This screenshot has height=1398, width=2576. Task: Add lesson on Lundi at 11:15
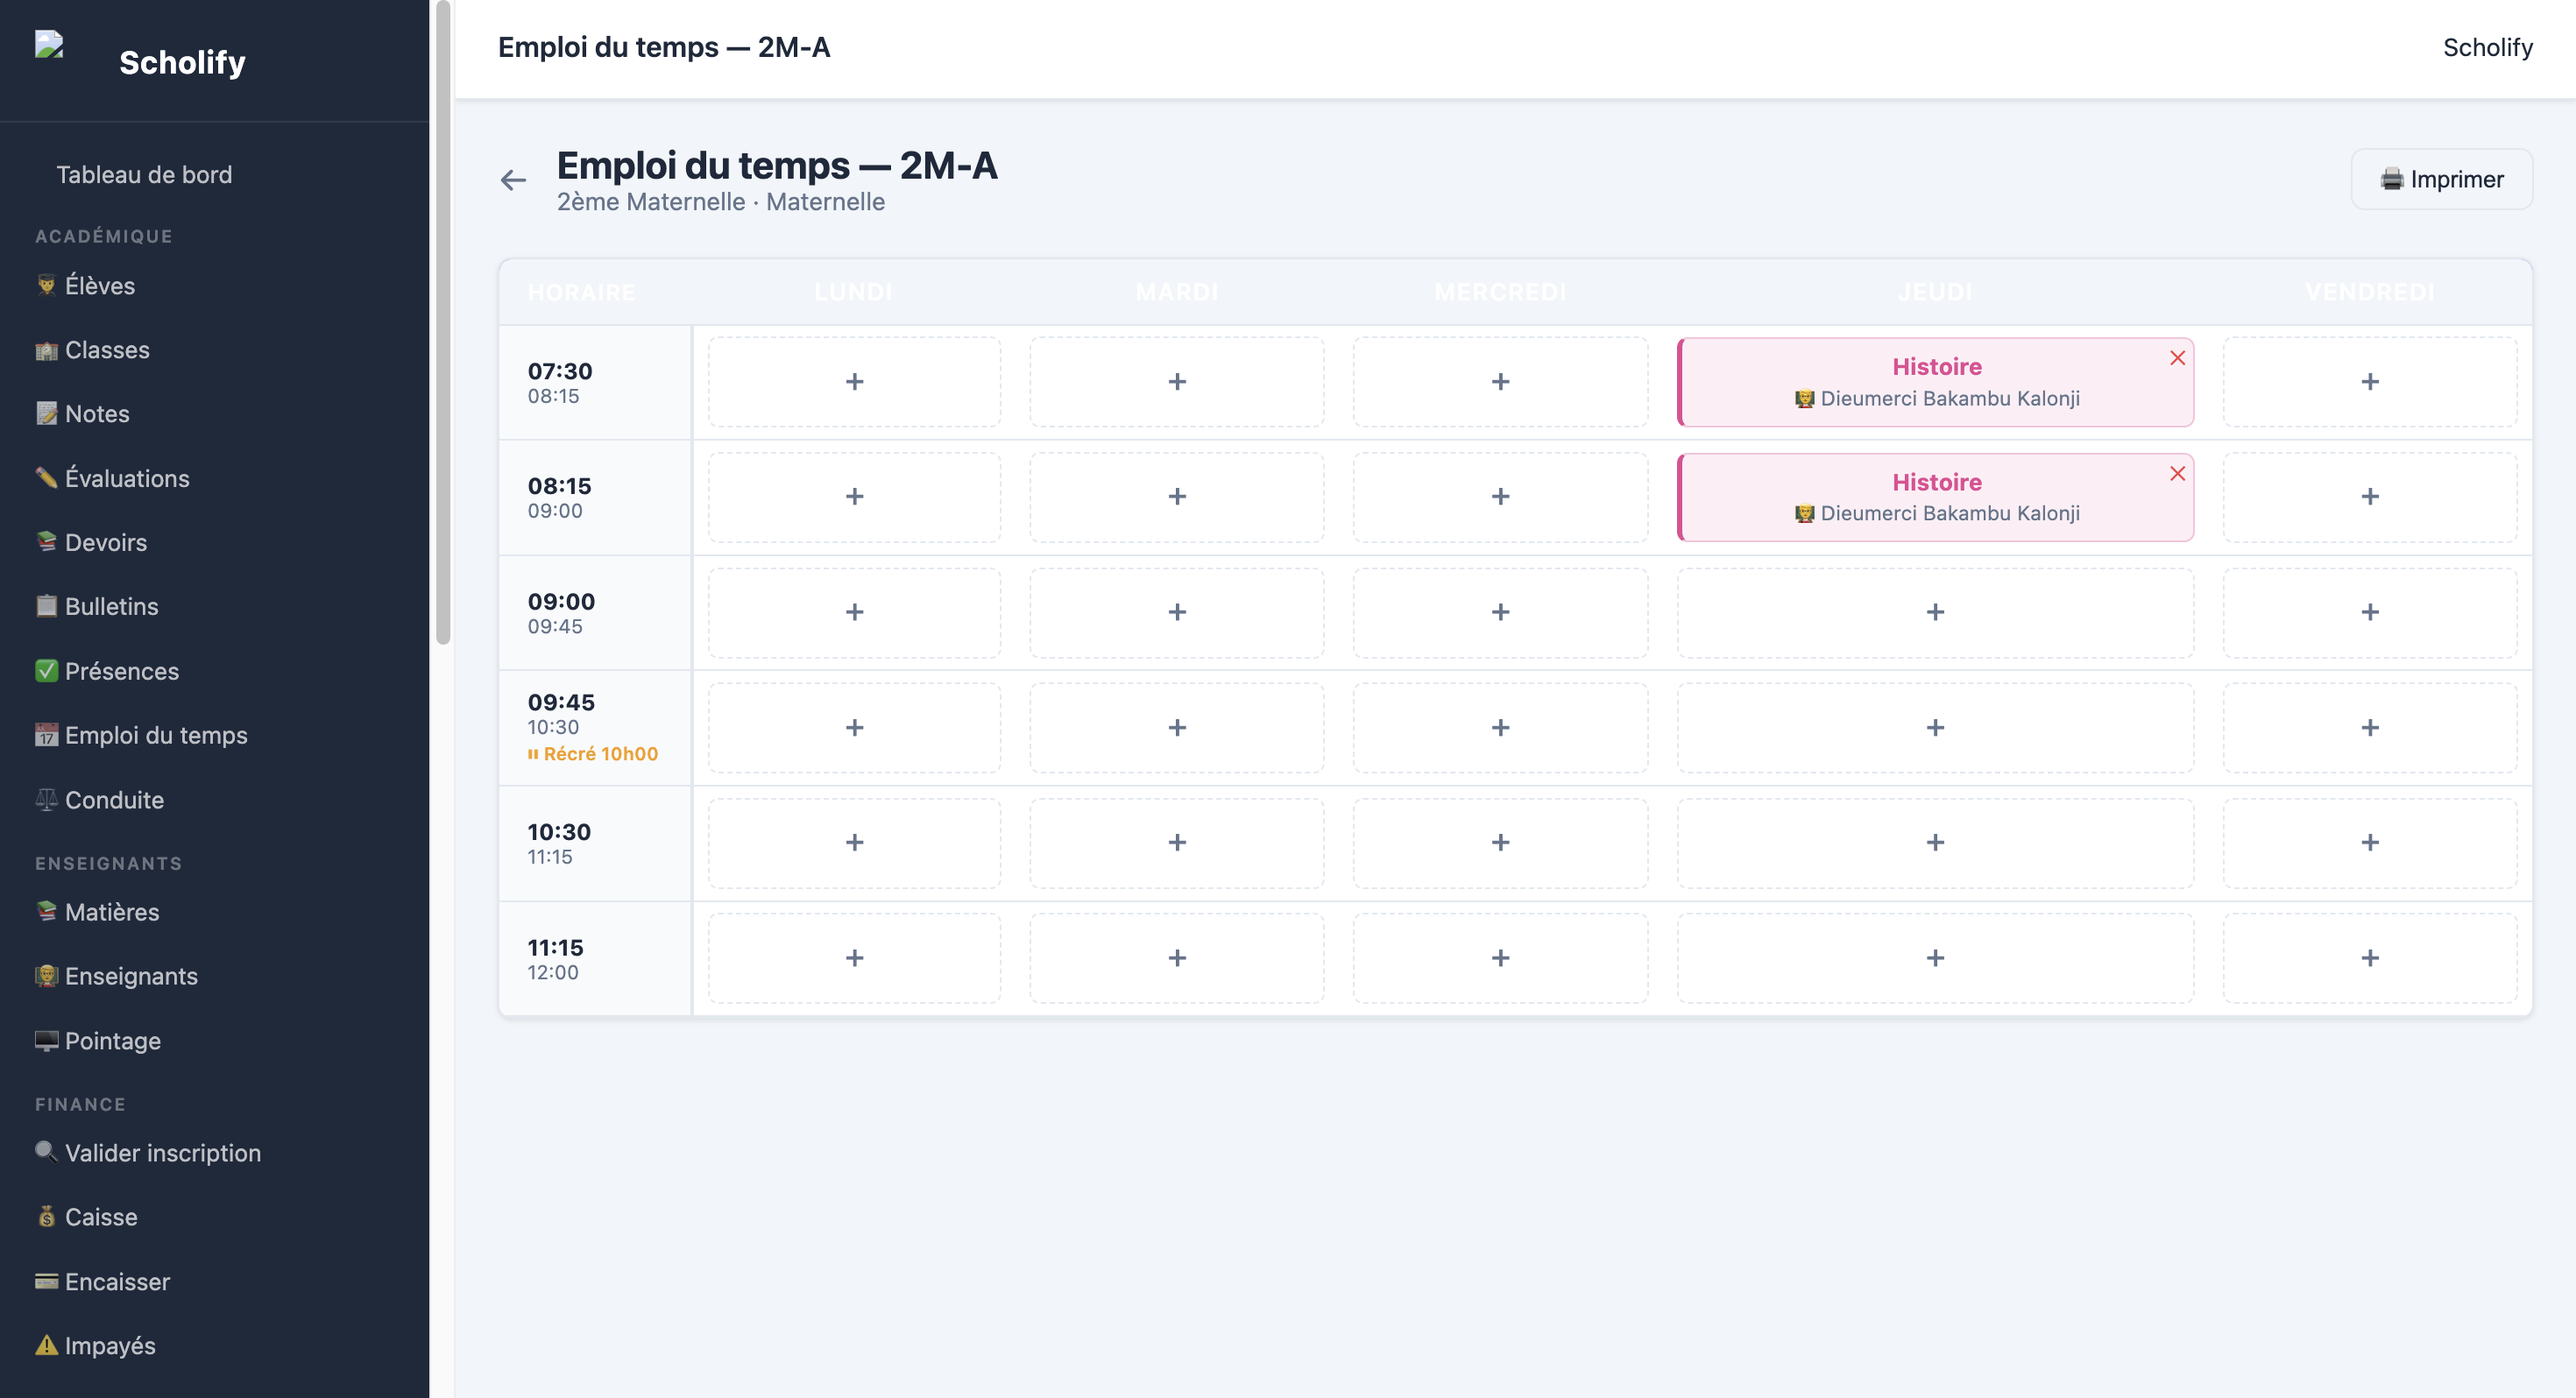click(854, 959)
